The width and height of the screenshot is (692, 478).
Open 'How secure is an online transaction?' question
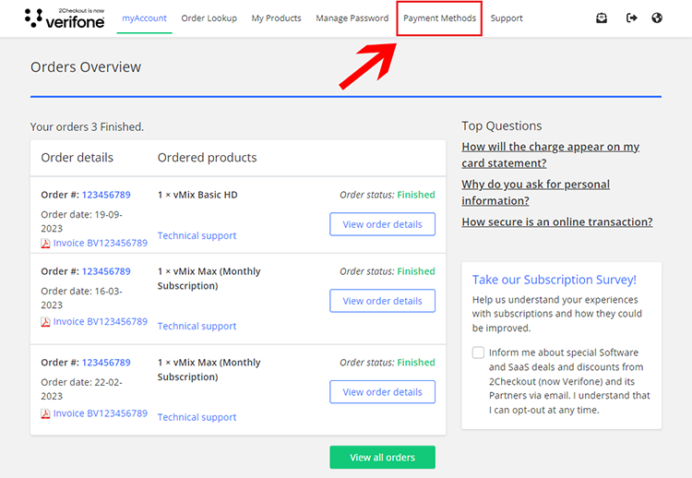click(x=556, y=222)
